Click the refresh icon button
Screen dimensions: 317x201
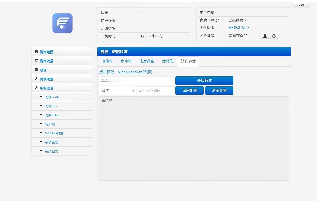tap(274, 36)
